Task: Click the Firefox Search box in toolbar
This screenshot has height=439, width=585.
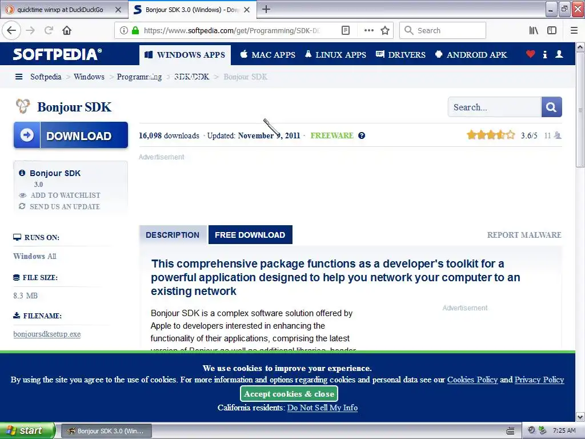Action: [443, 31]
